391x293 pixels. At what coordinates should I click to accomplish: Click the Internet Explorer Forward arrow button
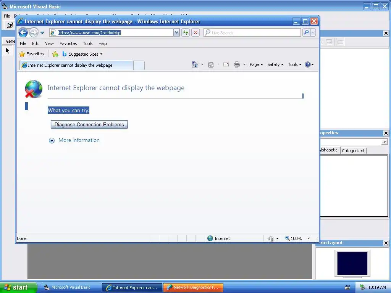coord(34,33)
